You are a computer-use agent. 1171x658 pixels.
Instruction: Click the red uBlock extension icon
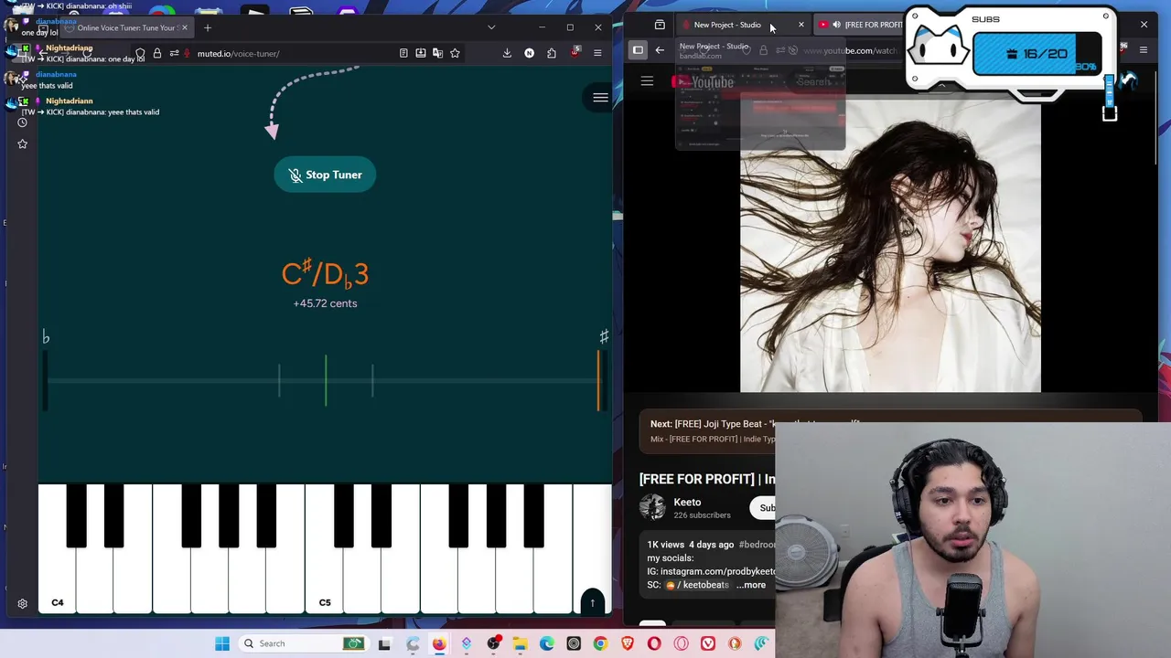click(575, 53)
